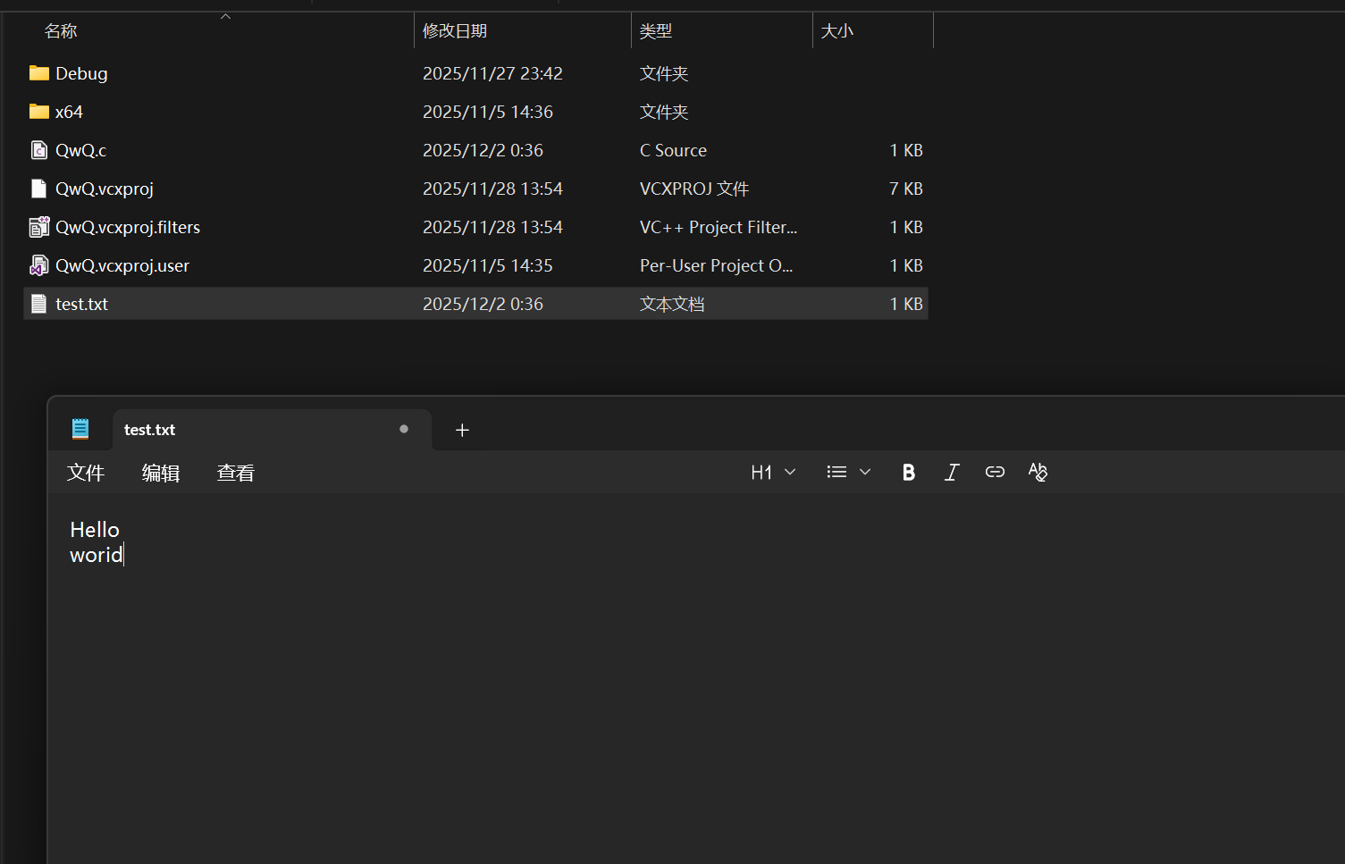Viewport: 1345px width, 864px height.
Task: Sort files by the 修改日期 column header
Action: (455, 31)
